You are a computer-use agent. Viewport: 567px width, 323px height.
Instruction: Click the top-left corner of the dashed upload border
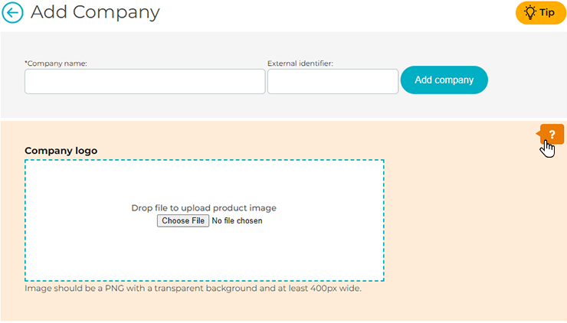[26, 161]
